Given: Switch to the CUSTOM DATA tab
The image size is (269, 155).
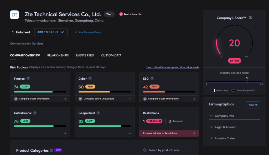Looking at the screenshot, I should tap(111, 56).
